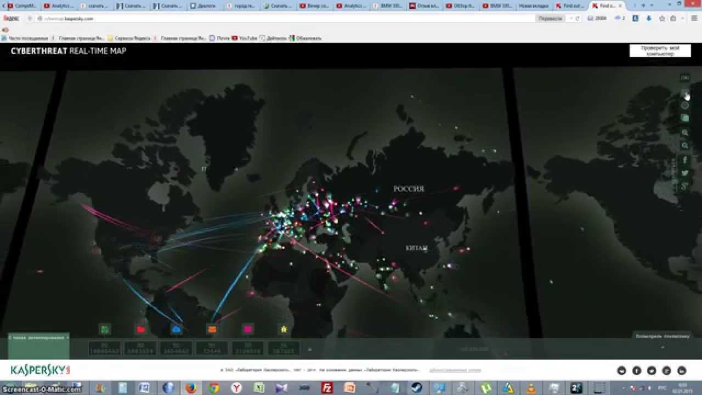
Task: Open the browser hamburger menu
Action: (x=694, y=18)
